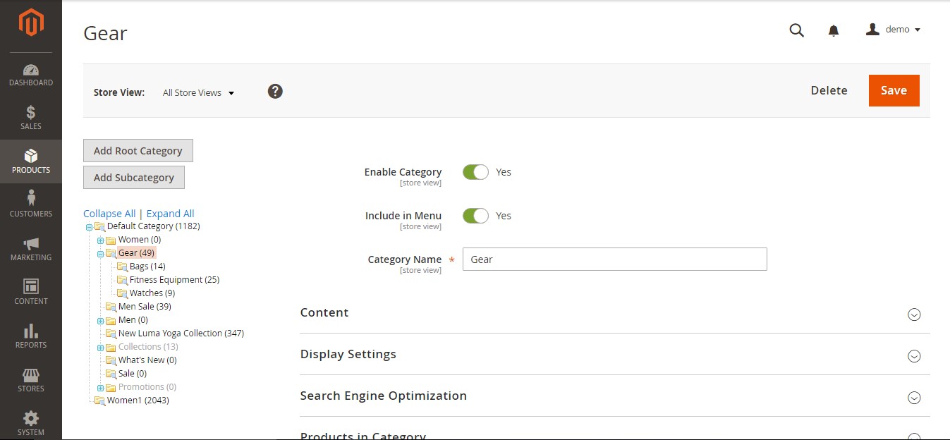Viewport: 950px width, 440px height.
Task: Toggle the Include in Menu switch
Action: coord(475,216)
